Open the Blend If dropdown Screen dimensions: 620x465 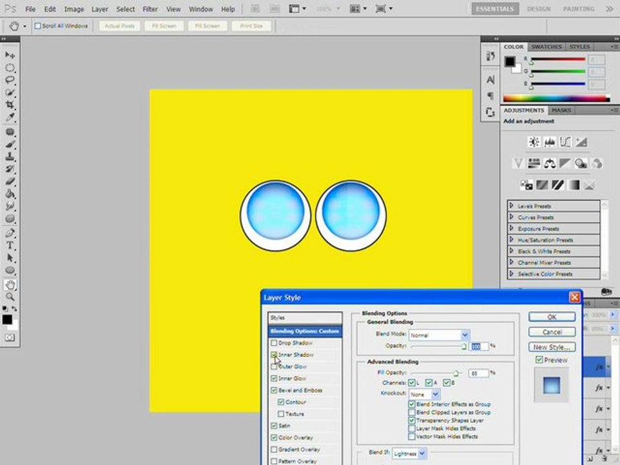[409, 453]
